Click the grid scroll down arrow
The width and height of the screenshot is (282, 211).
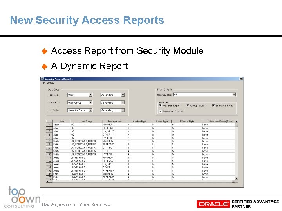point(236,178)
